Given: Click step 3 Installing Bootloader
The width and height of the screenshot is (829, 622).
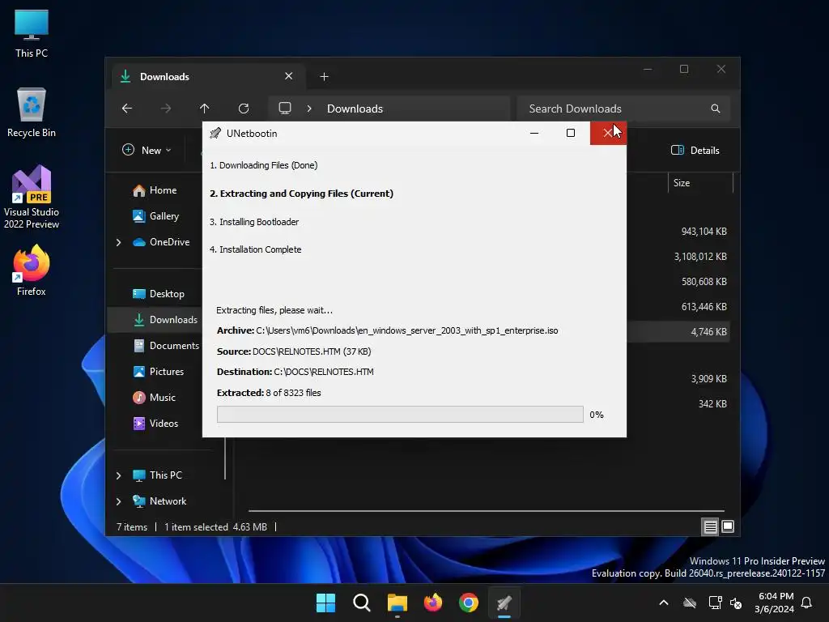Looking at the screenshot, I should pos(253,222).
